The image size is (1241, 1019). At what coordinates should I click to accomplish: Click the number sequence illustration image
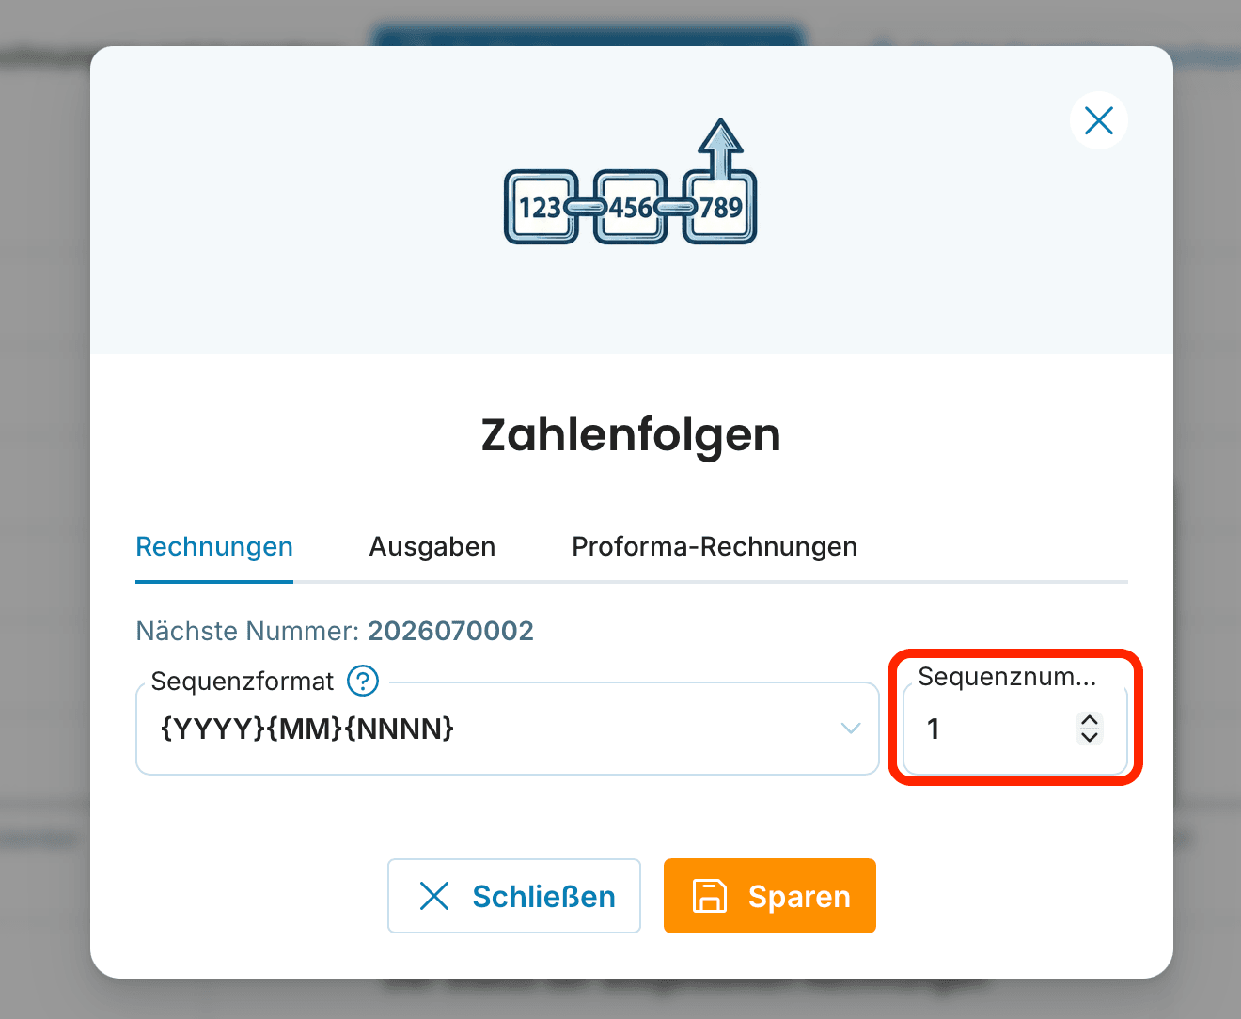point(631,182)
